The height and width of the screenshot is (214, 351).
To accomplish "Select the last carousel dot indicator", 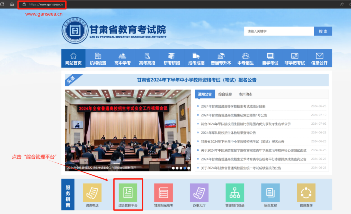I will (x=188, y=168).
